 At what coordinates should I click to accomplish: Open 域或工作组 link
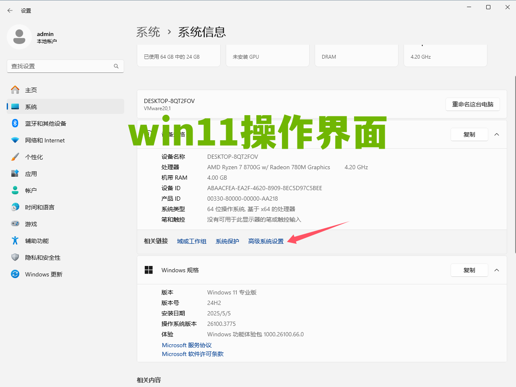tap(192, 241)
